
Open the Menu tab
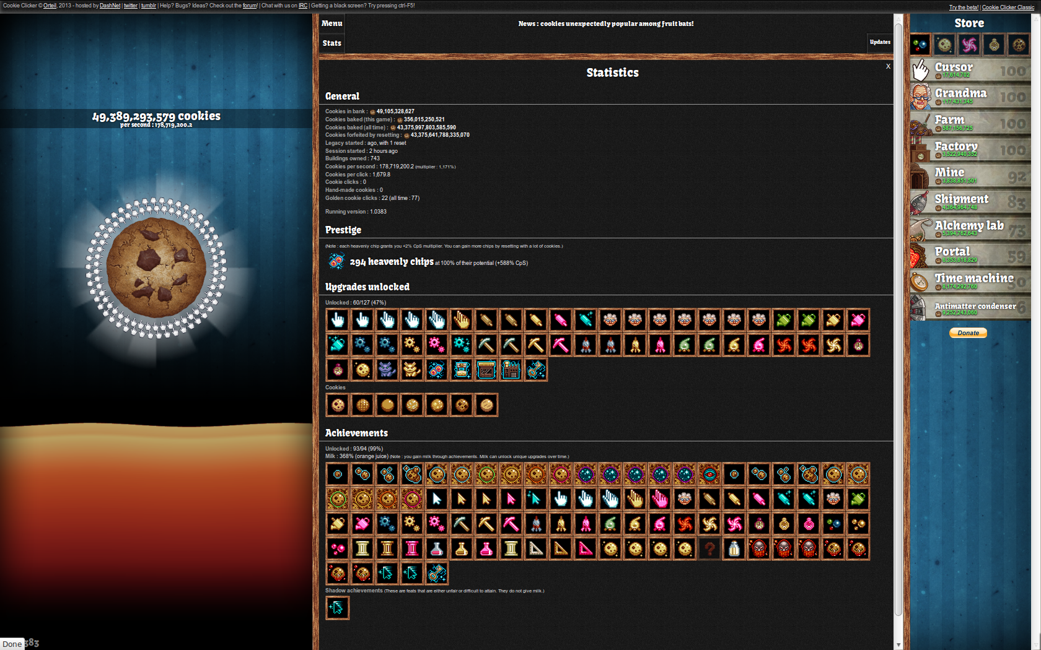pos(332,24)
